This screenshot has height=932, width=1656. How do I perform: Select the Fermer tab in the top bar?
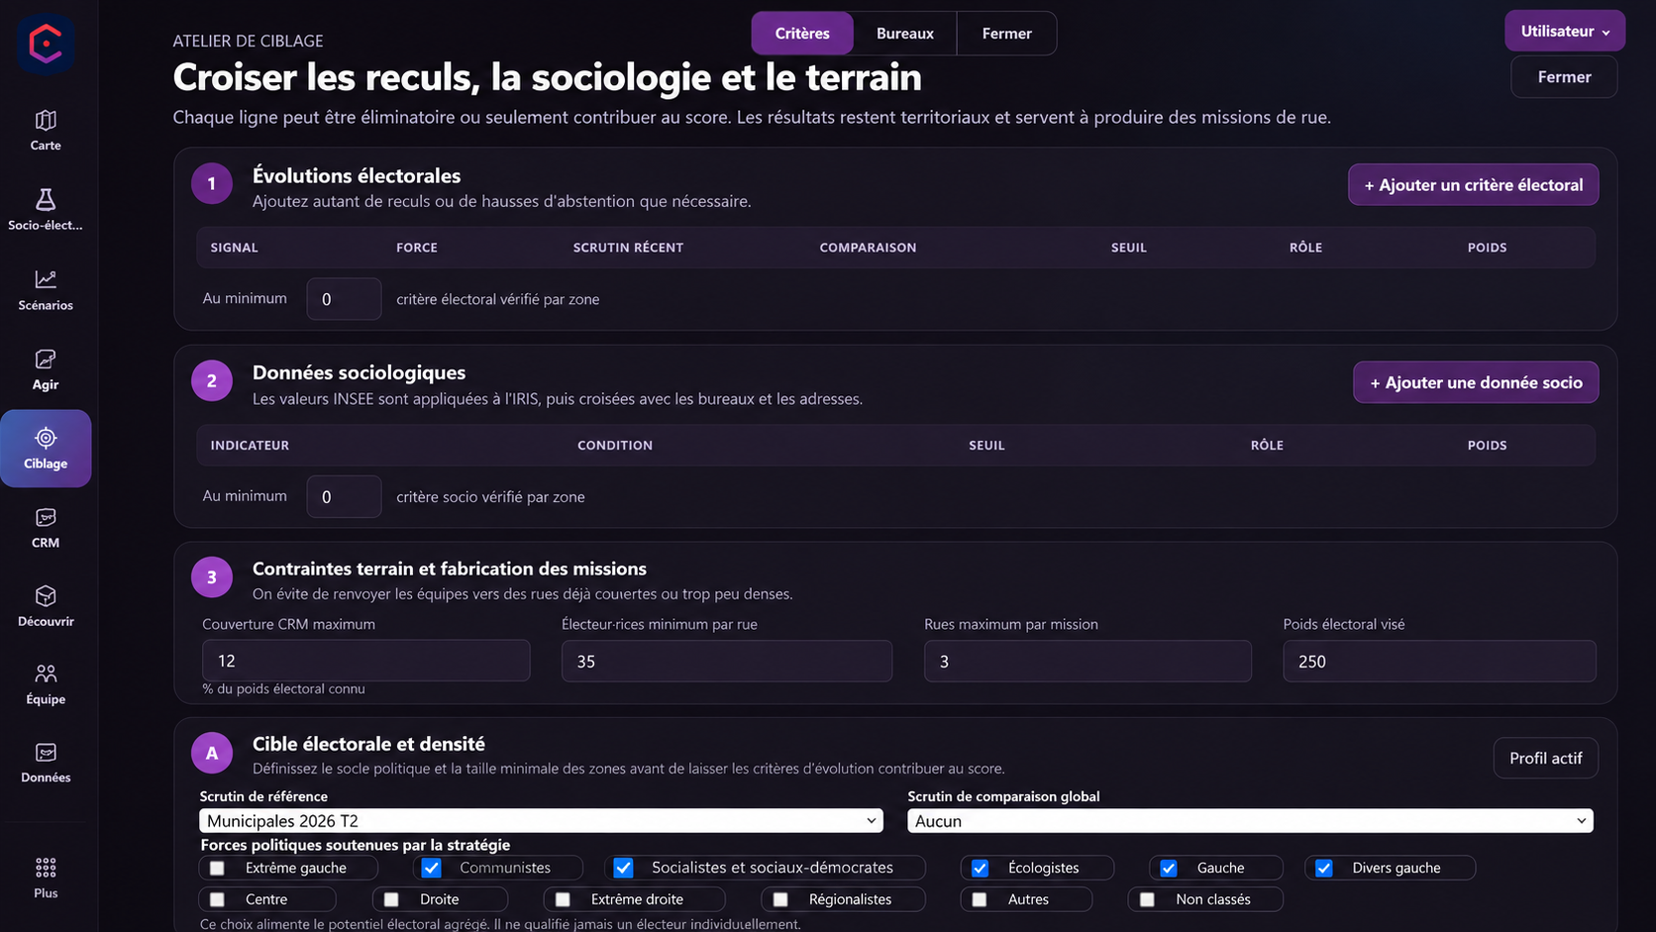pos(1006,34)
